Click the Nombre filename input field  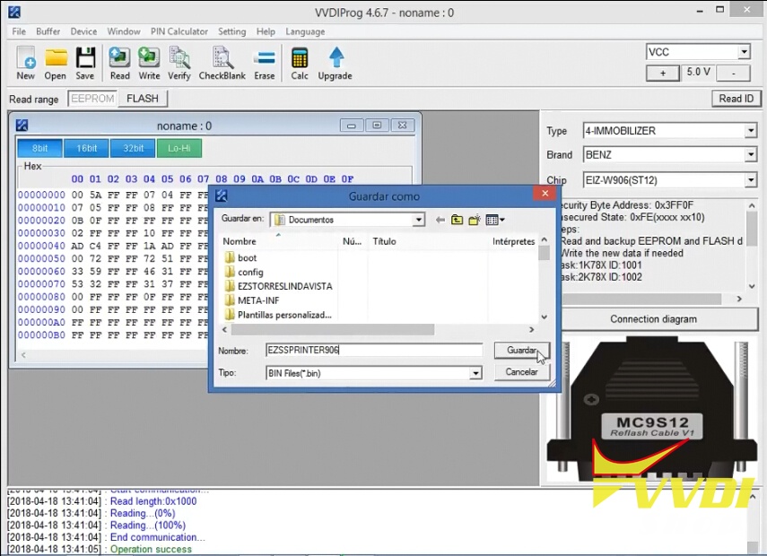(374, 350)
